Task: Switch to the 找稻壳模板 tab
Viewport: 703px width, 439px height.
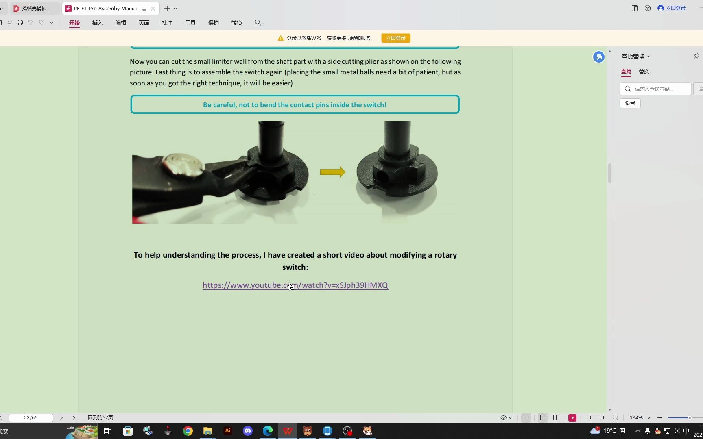Action: (34, 9)
